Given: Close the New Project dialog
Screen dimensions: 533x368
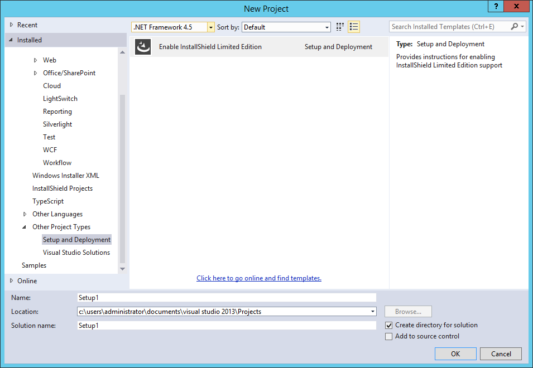Looking at the screenshot, I should click(516, 6).
